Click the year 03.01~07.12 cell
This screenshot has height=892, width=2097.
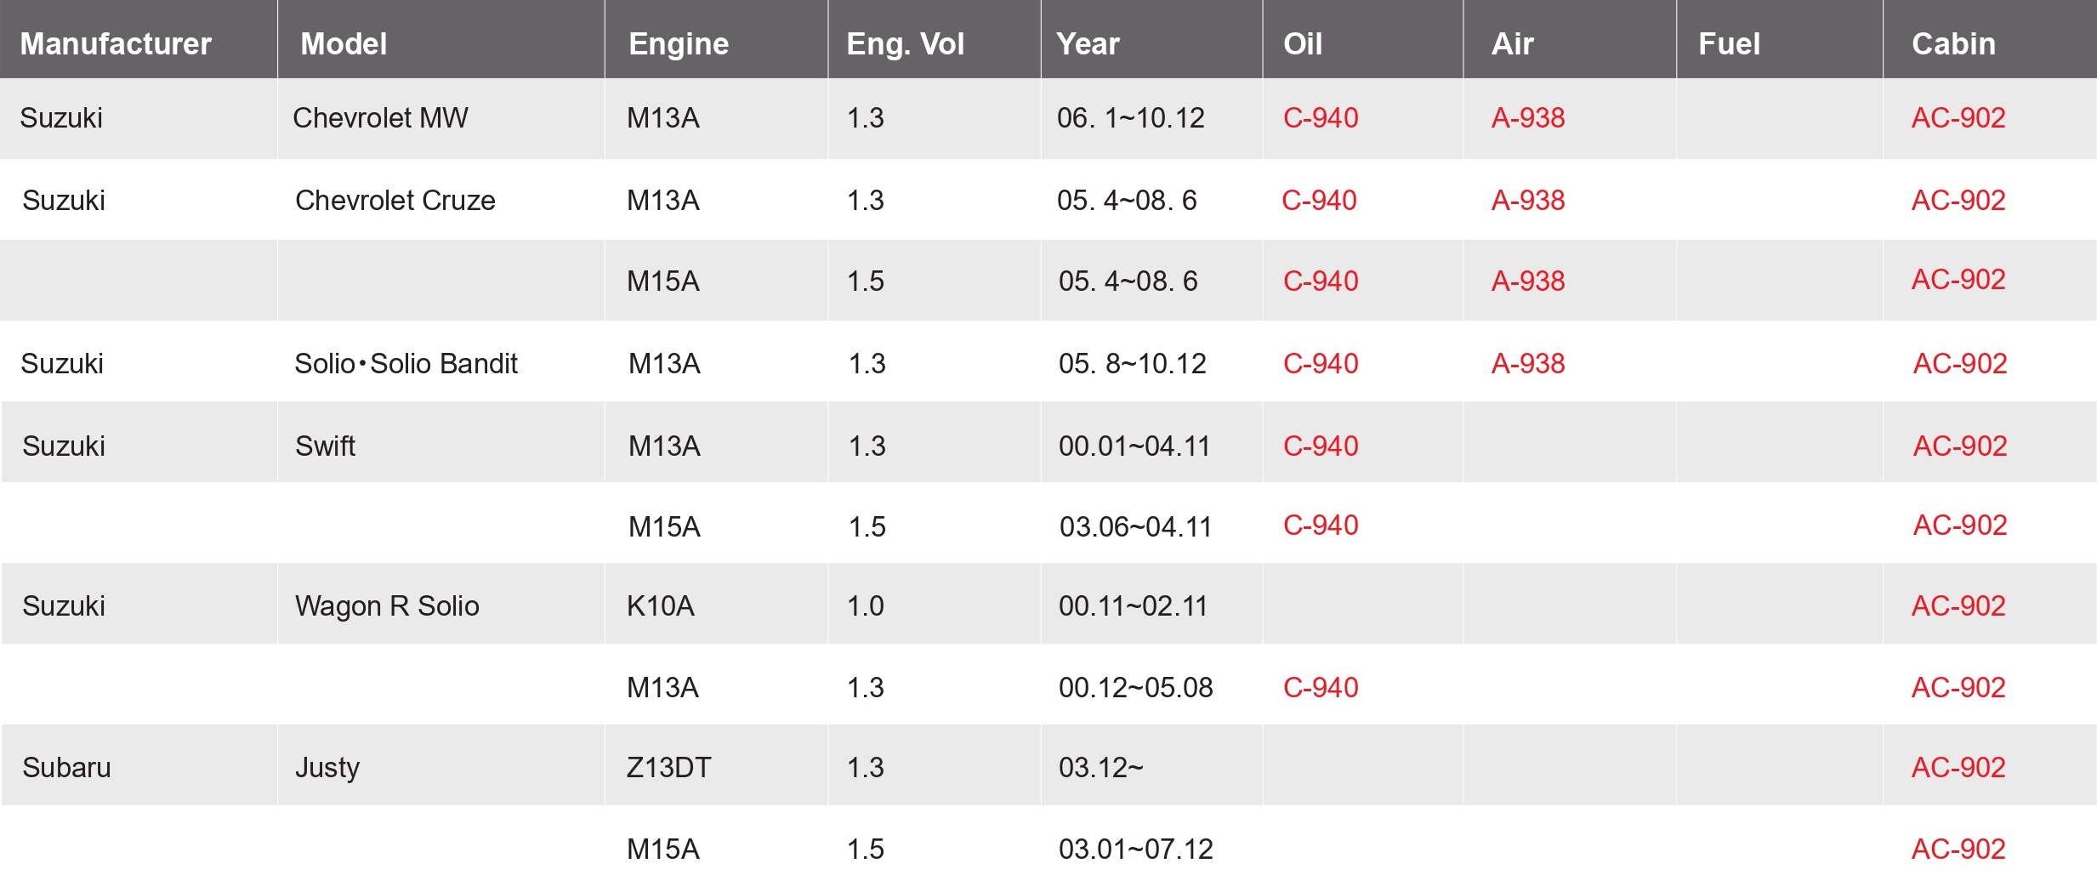tap(1135, 849)
